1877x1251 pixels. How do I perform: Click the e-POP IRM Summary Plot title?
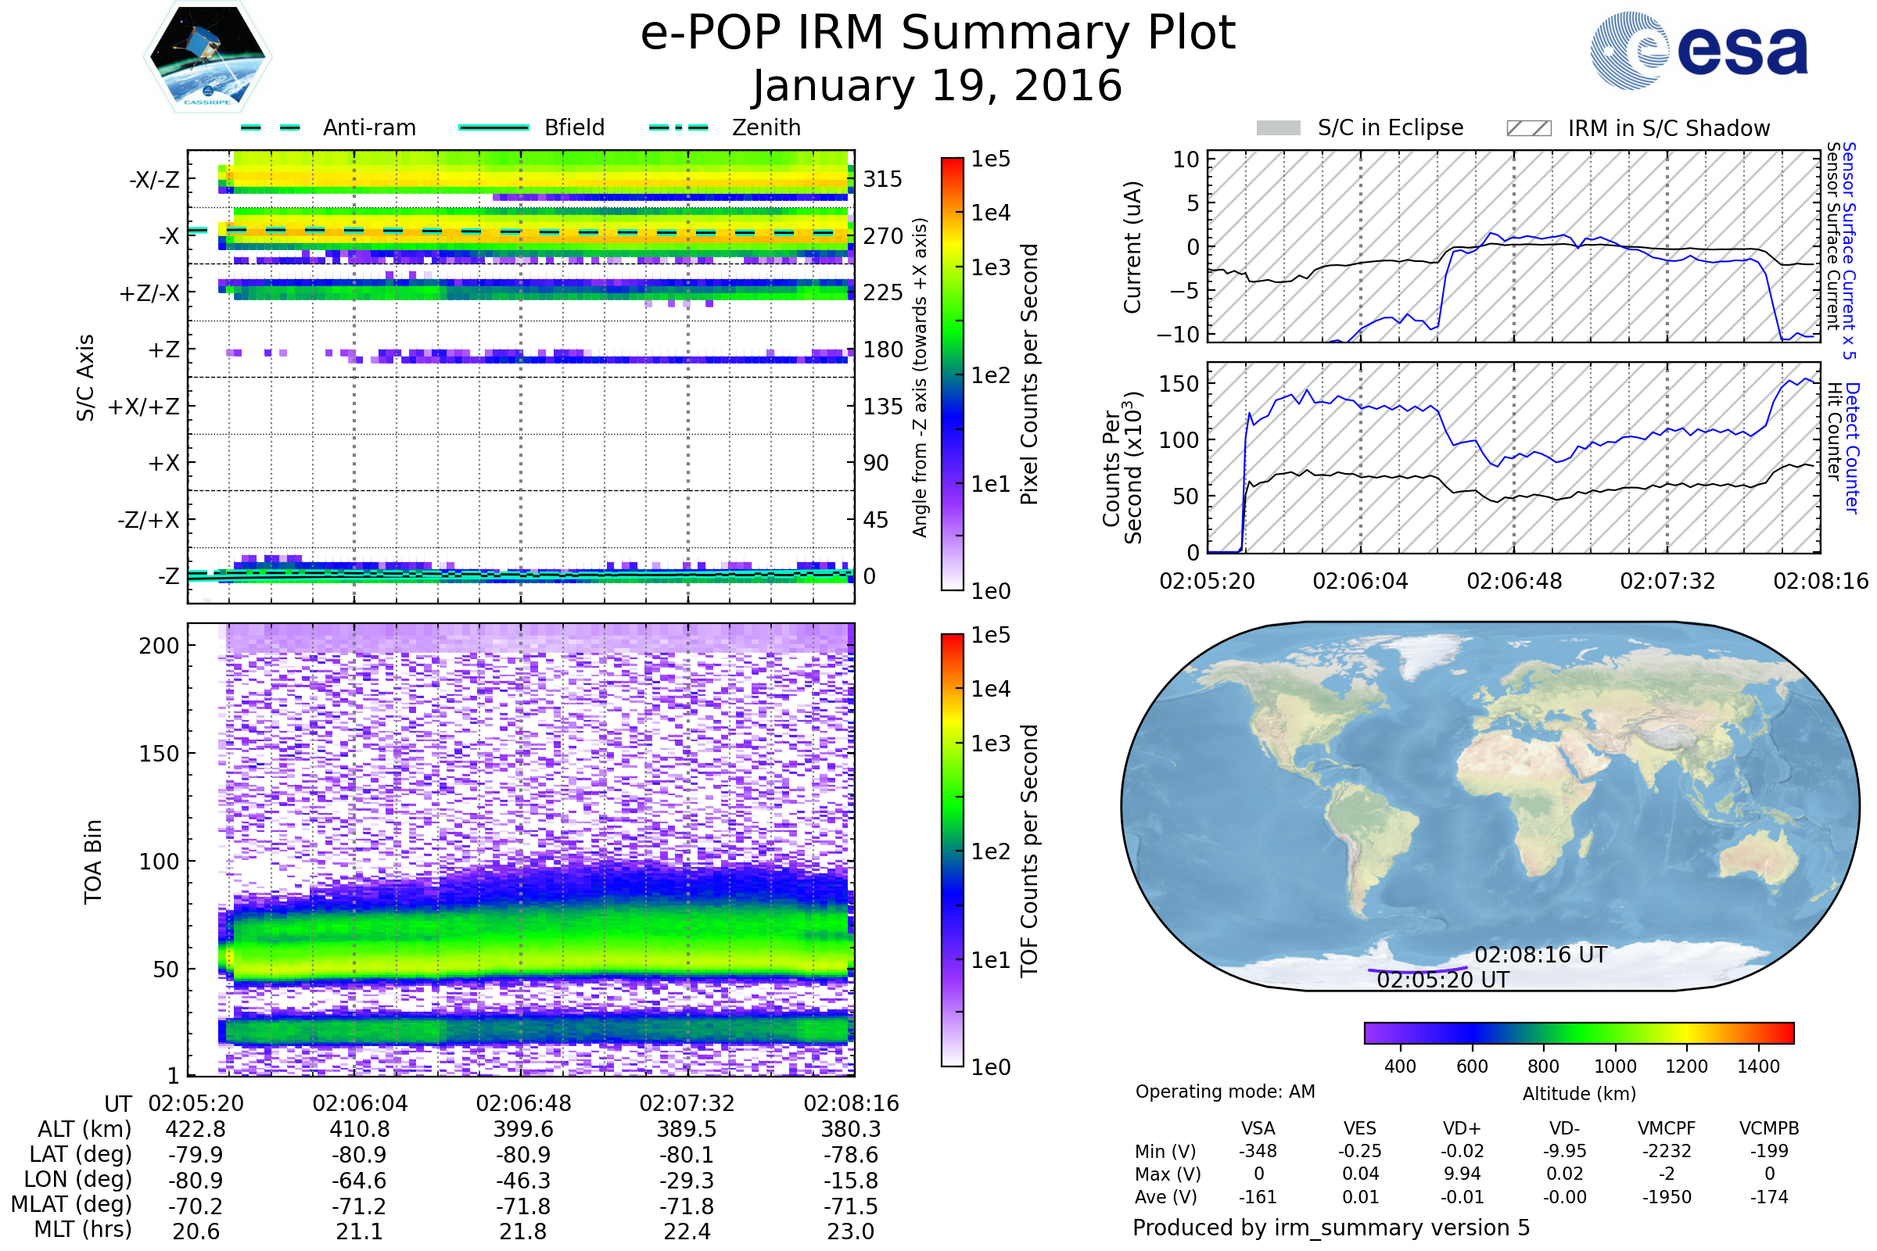point(938,34)
